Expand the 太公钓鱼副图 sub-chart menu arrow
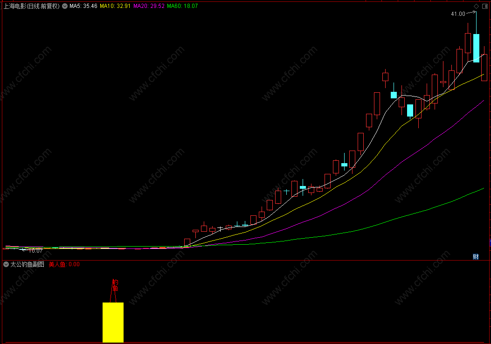 6,264
